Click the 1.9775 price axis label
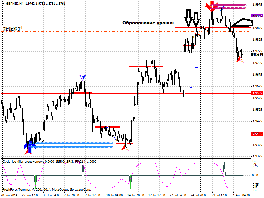Image resolution: width=264 pixels, height=198 pixels. 258,51
